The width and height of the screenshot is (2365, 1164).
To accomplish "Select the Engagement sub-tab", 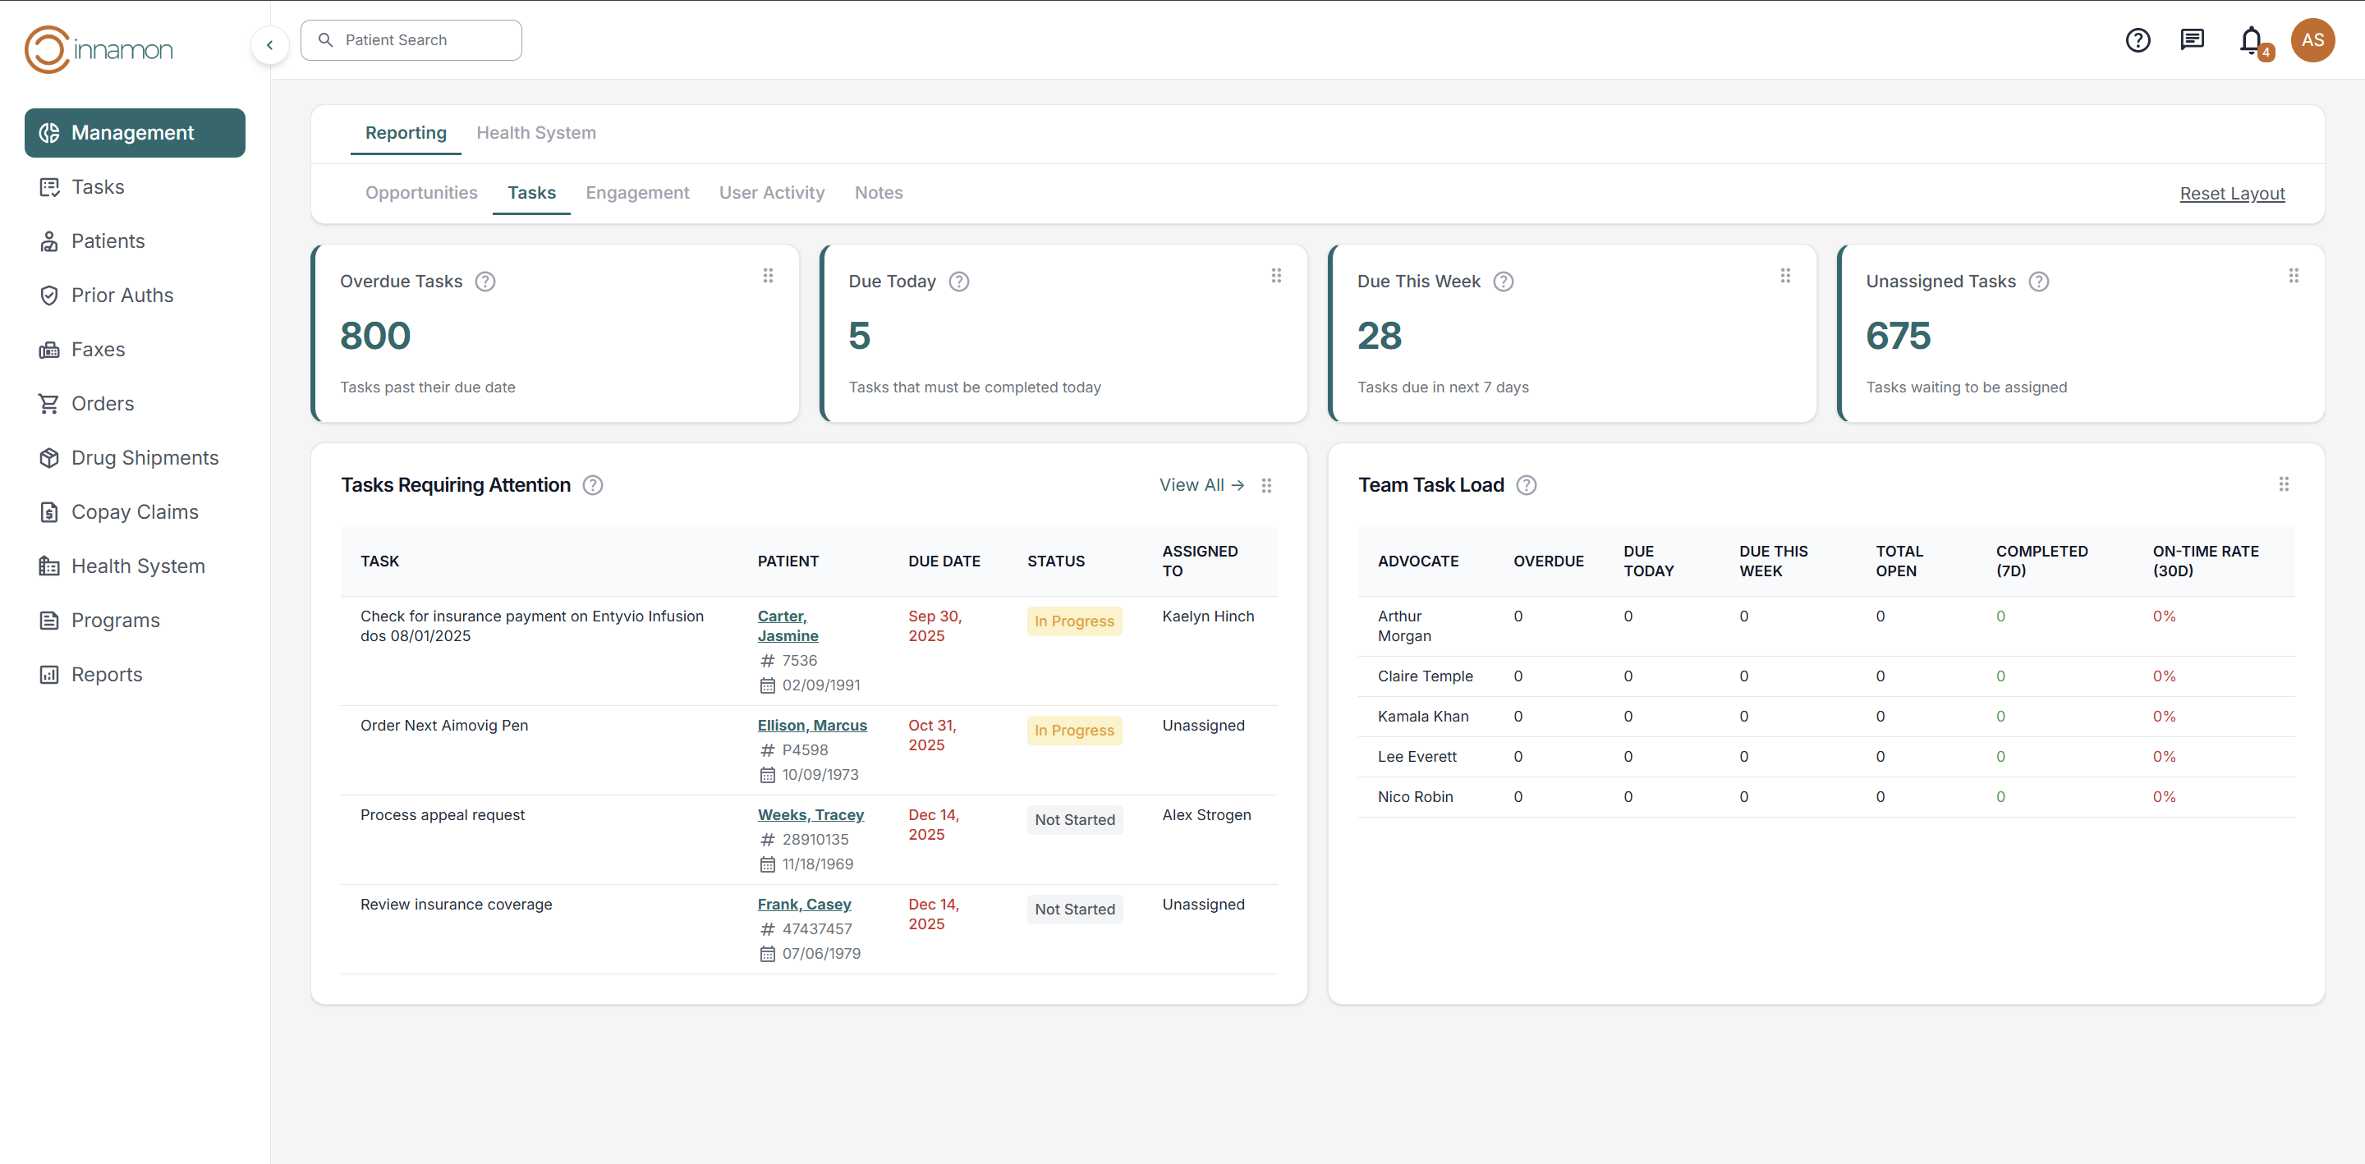I will tap(637, 193).
